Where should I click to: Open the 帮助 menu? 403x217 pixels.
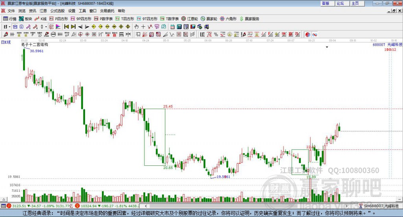pos(121,11)
